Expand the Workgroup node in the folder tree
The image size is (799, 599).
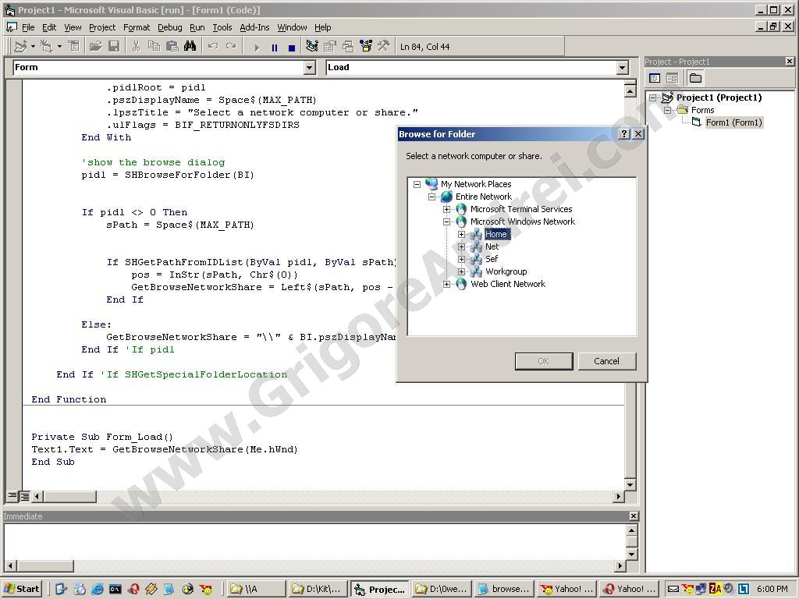click(x=461, y=271)
